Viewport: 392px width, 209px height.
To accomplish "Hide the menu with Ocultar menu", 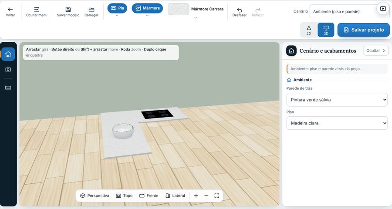I will click(x=37, y=12).
